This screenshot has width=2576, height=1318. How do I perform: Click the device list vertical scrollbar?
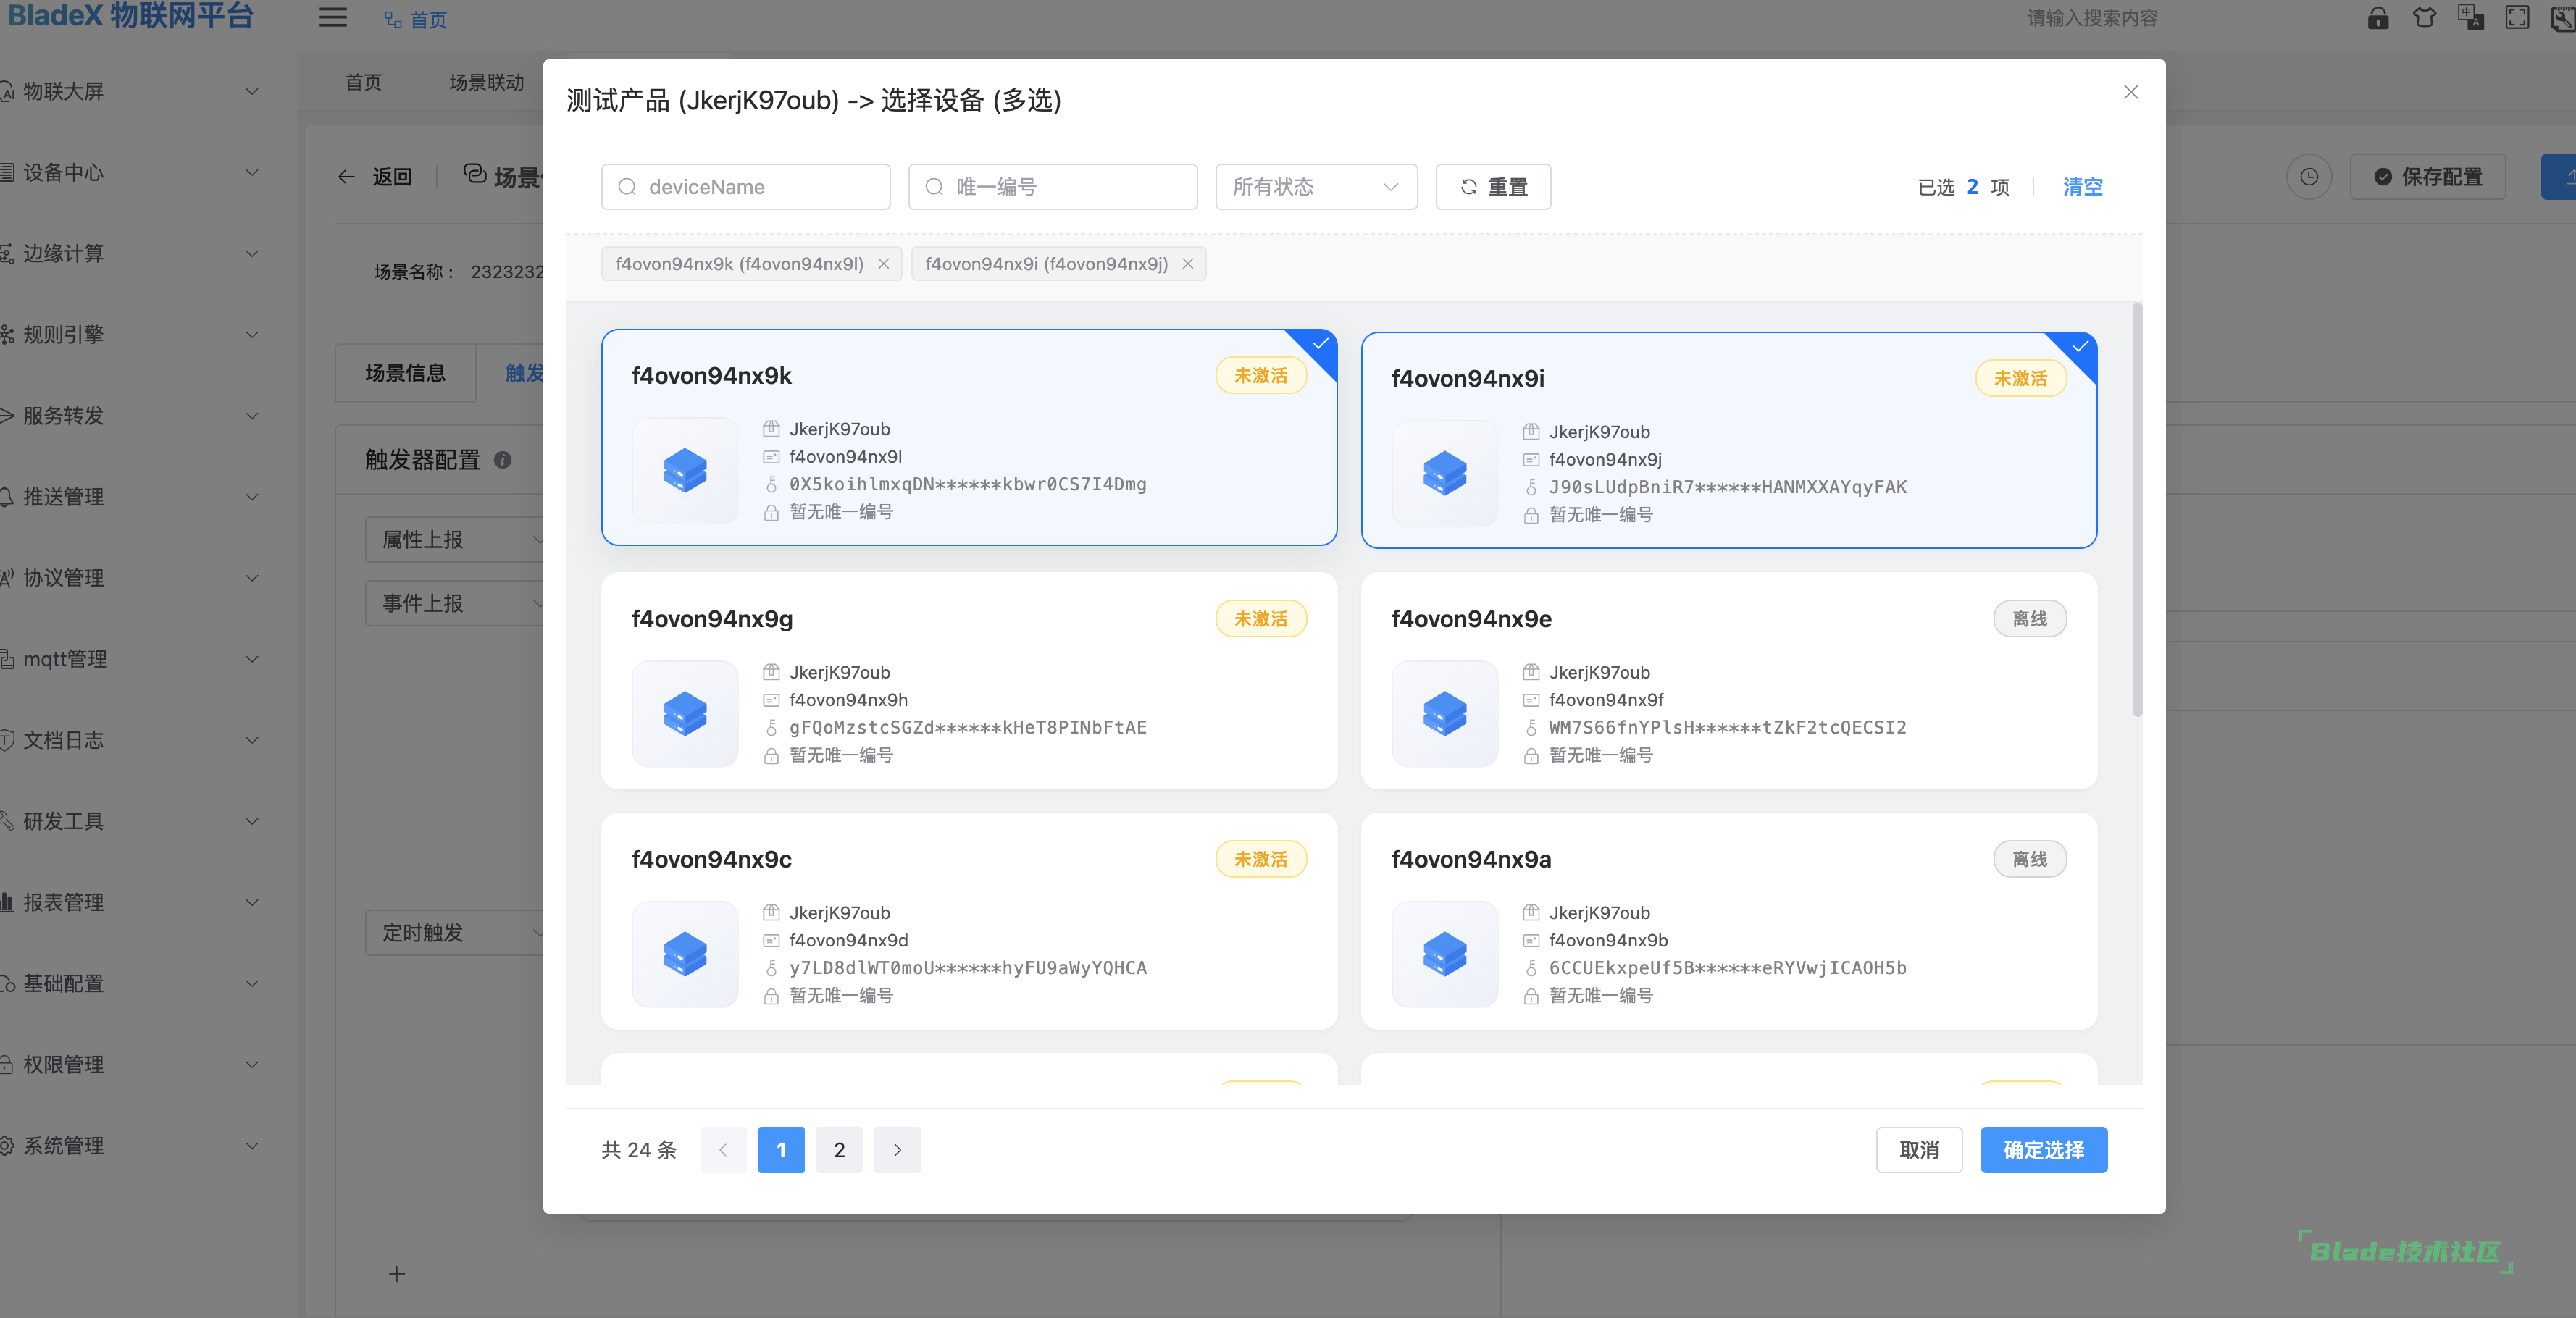coord(2137,510)
